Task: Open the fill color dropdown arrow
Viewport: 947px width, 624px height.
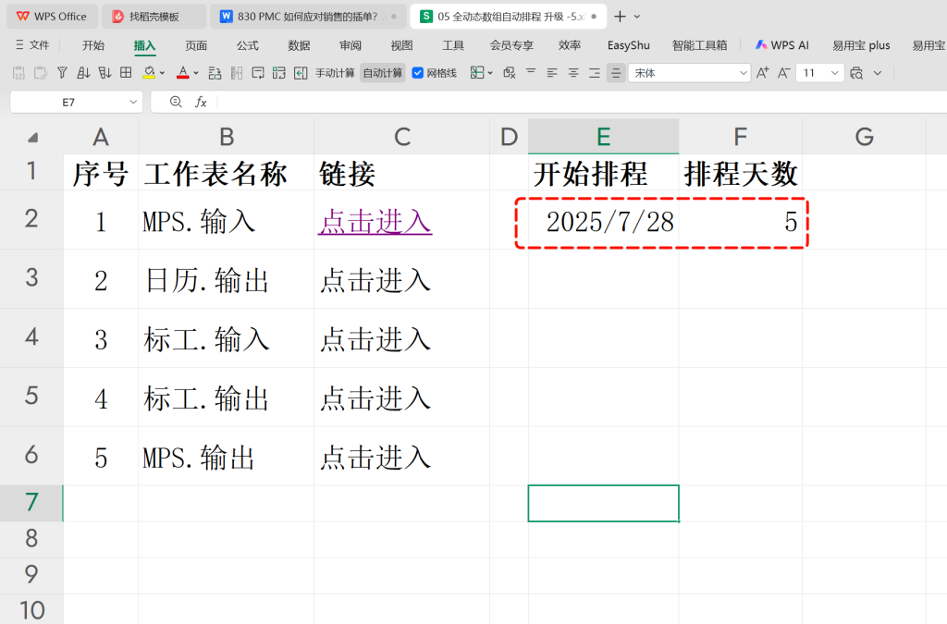Action: pos(163,73)
